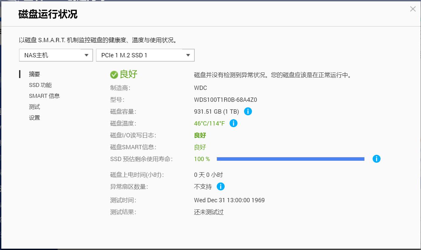This screenshot has width=421, height=250.
Task: Open info tooltip for SSD estimated remaining life
Action: tap(377, 159)
